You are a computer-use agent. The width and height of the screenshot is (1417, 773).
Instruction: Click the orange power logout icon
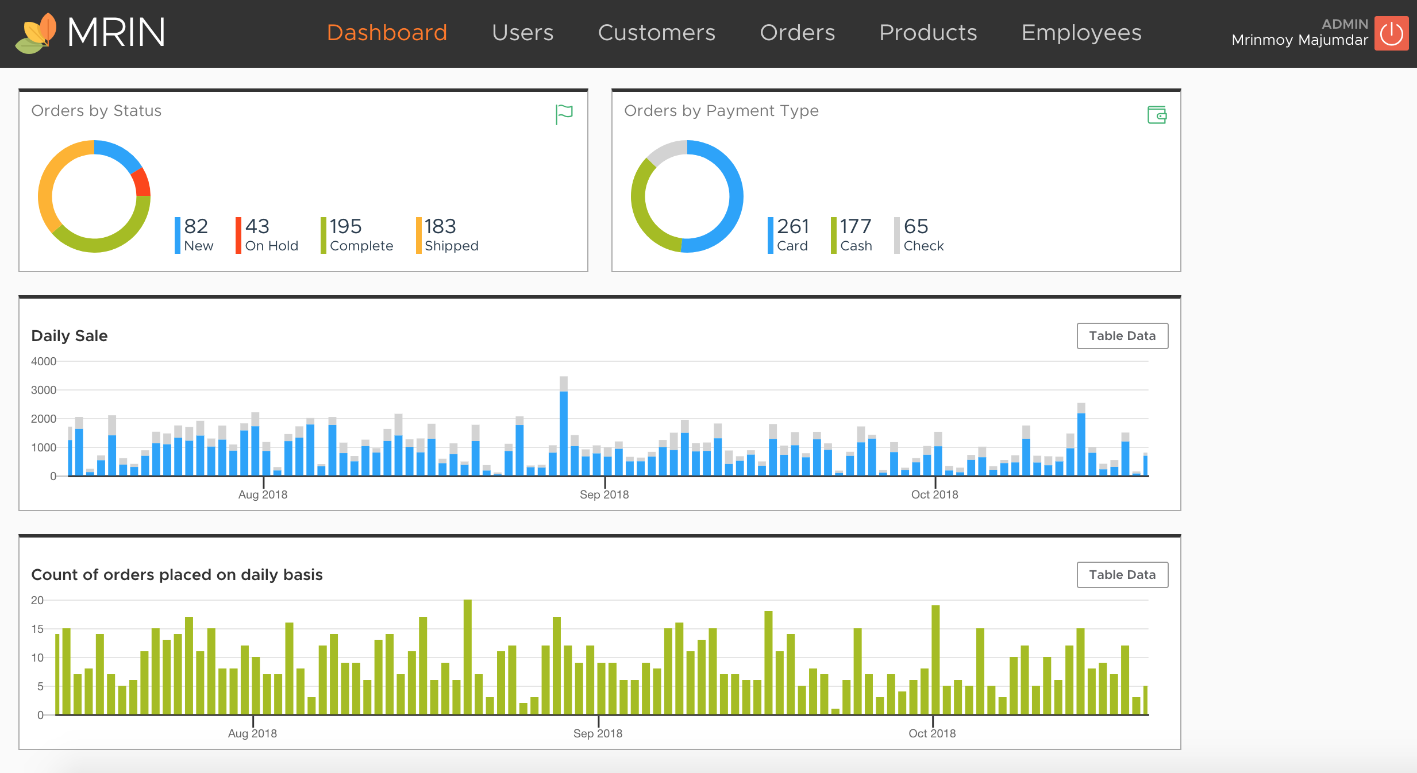click(1391, 33)
